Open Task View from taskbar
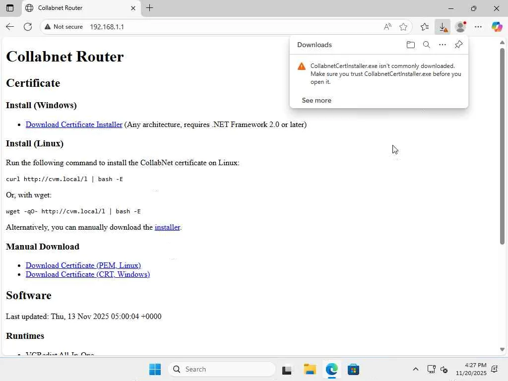This screenshot has height=381, width=508. [287, 370]
